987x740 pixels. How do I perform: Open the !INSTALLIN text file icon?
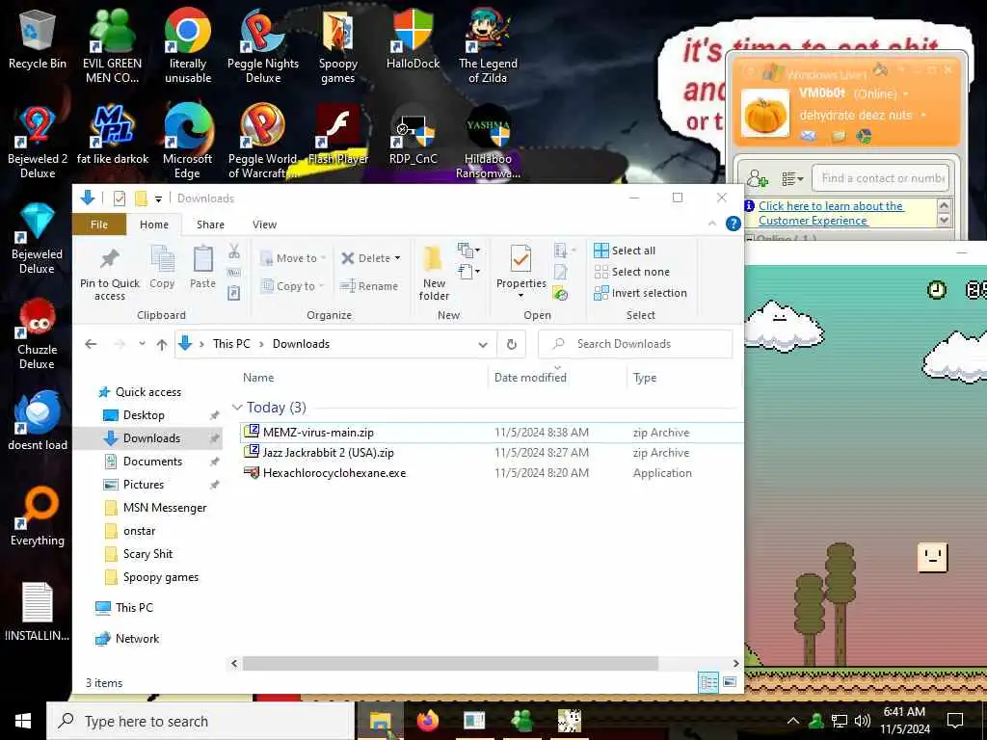coord(38,612)
